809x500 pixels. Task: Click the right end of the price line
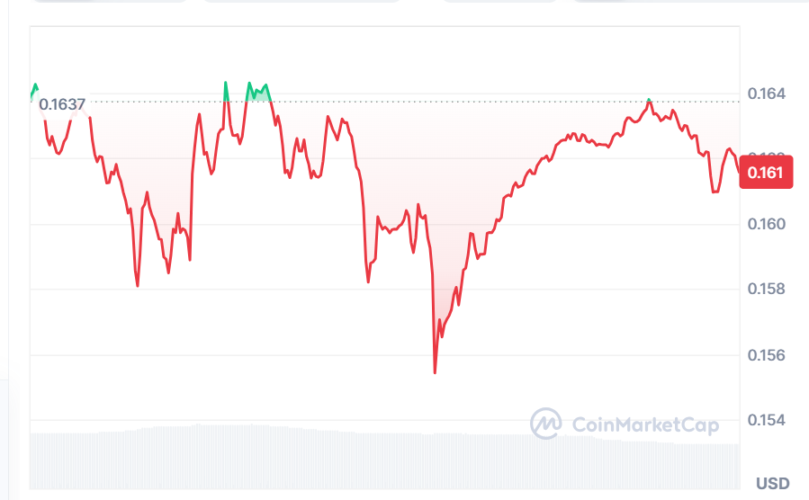[739, 169]
